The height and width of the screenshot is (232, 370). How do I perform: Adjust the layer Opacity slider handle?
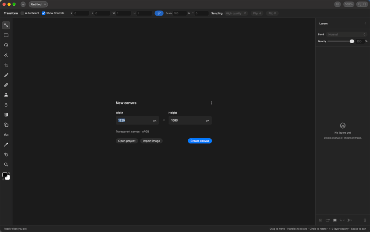pyautogui.click(x=352, y=41)
